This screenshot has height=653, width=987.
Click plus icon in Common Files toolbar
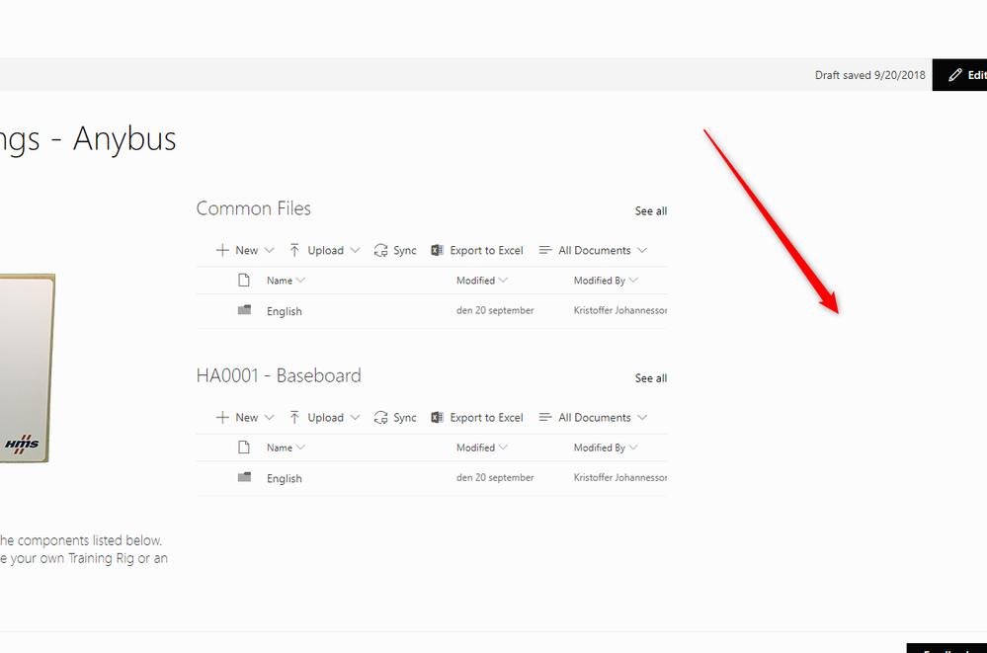click(222, 250)
